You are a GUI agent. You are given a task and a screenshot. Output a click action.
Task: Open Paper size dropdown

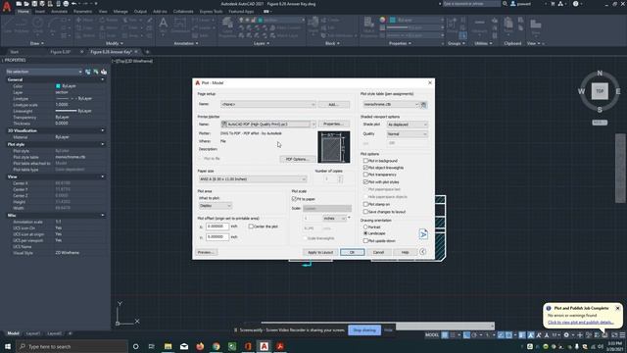tap(253, 178)
